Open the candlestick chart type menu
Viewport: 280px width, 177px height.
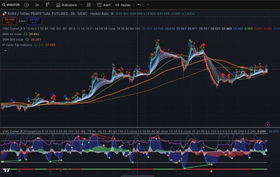[x=48, y=5]
